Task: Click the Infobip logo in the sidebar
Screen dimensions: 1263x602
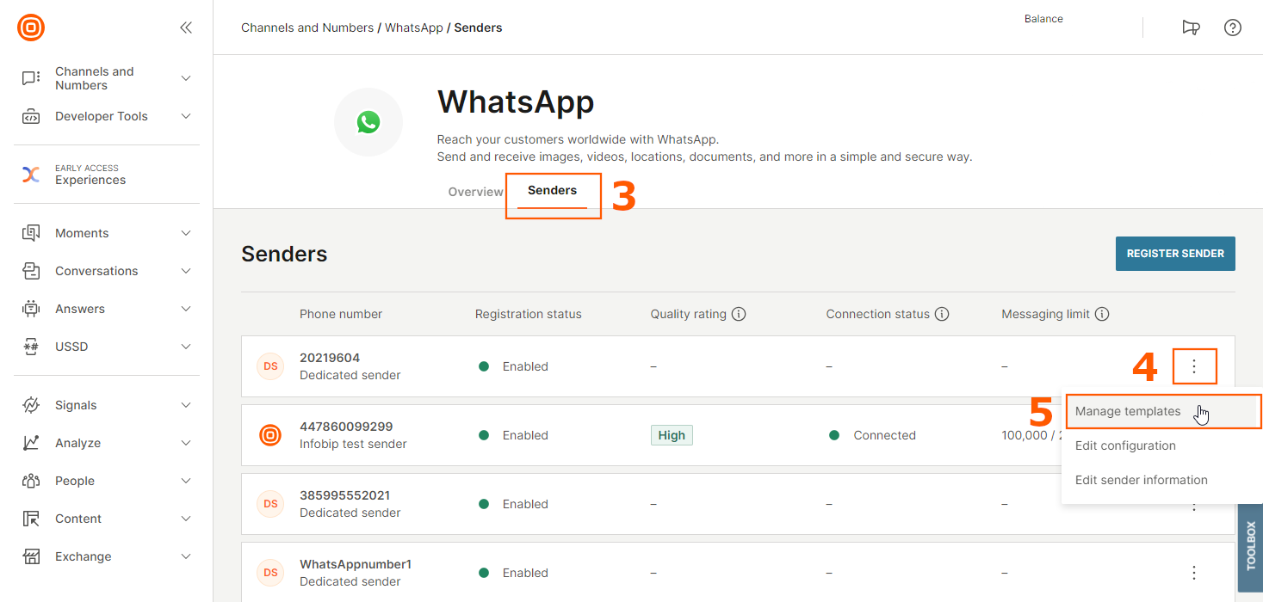Action: [x=31, y=28]
